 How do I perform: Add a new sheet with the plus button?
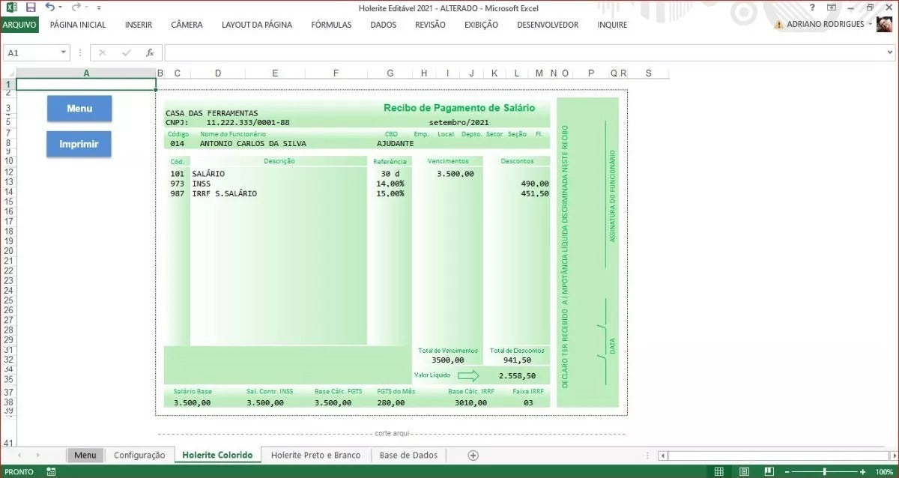(x=472, y=455)
